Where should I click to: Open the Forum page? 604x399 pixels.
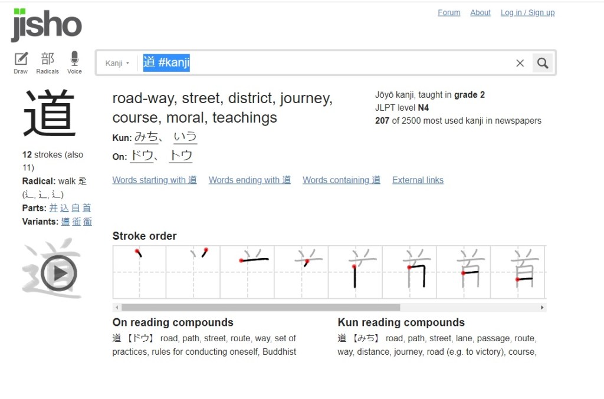click(449, 12)
